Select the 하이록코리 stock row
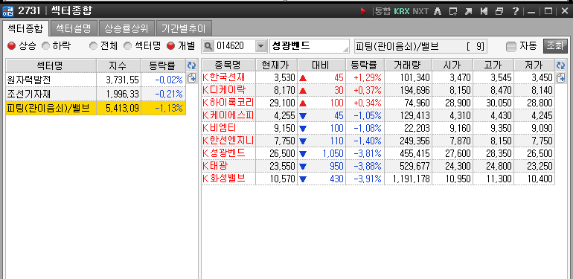 pyautogui.click(x=378, y=103)
